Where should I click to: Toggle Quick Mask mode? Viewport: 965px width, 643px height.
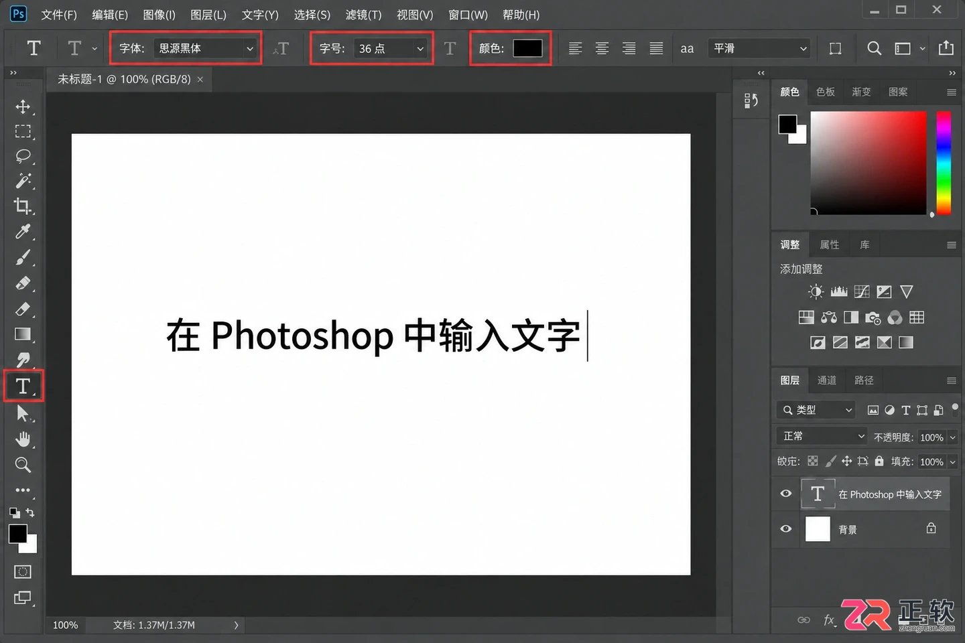[x=23, y=572]
